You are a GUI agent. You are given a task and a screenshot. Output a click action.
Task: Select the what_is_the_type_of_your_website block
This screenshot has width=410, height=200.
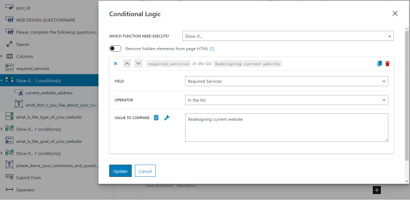click(49, 117)
